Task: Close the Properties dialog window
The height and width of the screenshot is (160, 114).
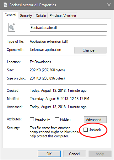Action: pos(109,5)
